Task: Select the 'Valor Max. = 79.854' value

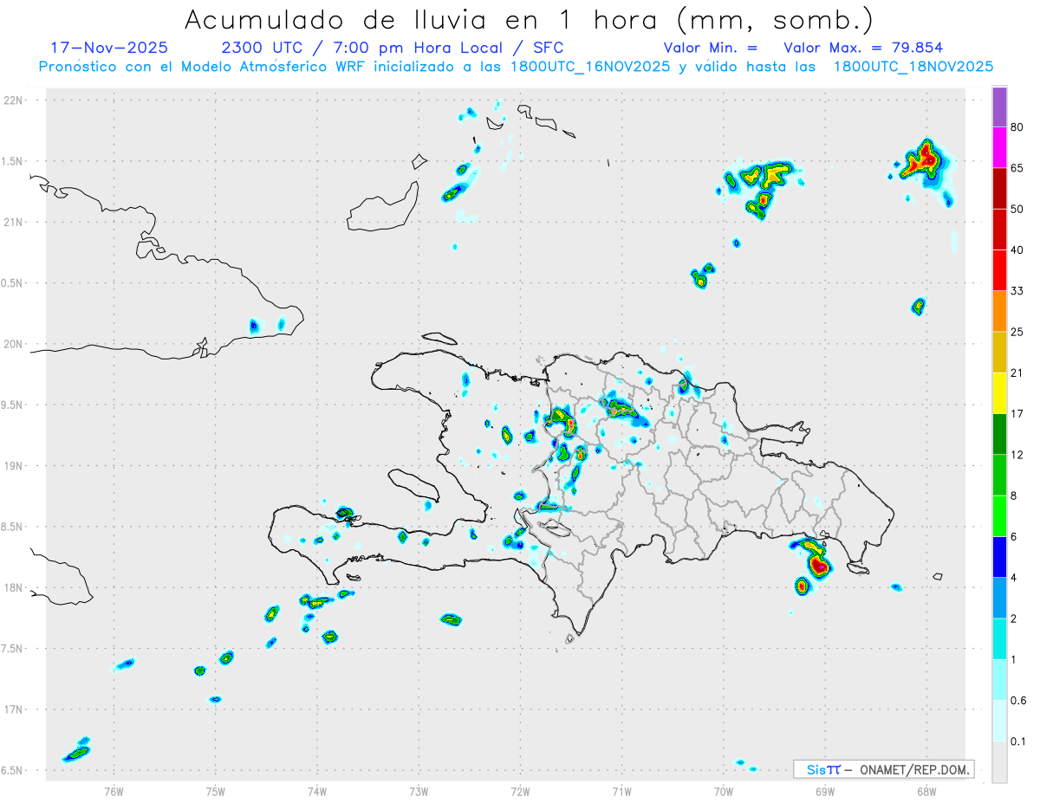Action: 863,49
